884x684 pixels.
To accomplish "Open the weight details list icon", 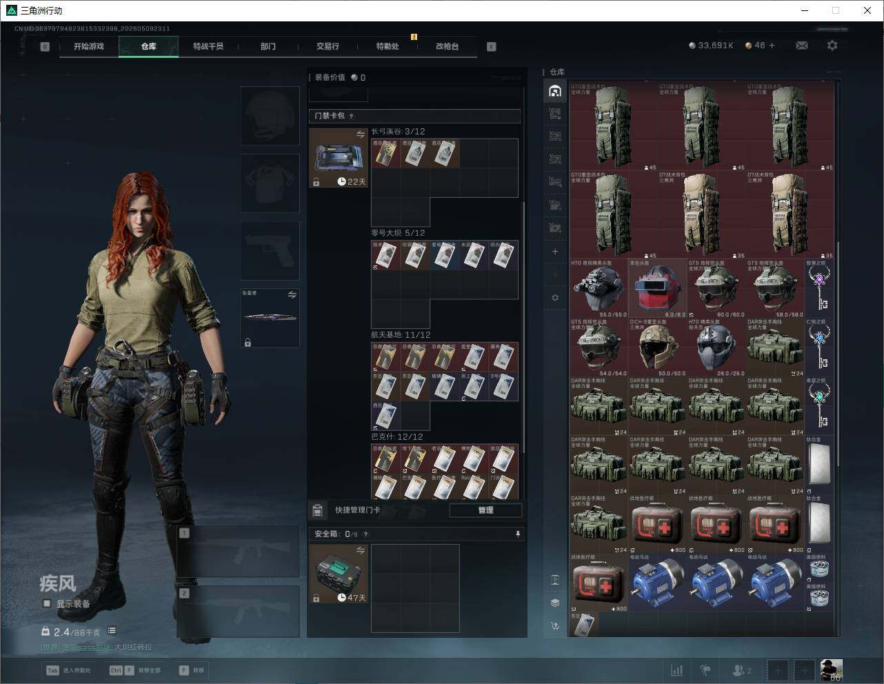I will coord(112,630).
